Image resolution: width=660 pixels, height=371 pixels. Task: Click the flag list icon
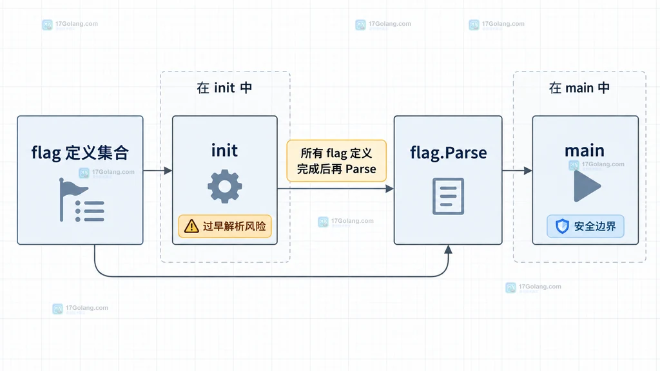click(x=82, y=200)
